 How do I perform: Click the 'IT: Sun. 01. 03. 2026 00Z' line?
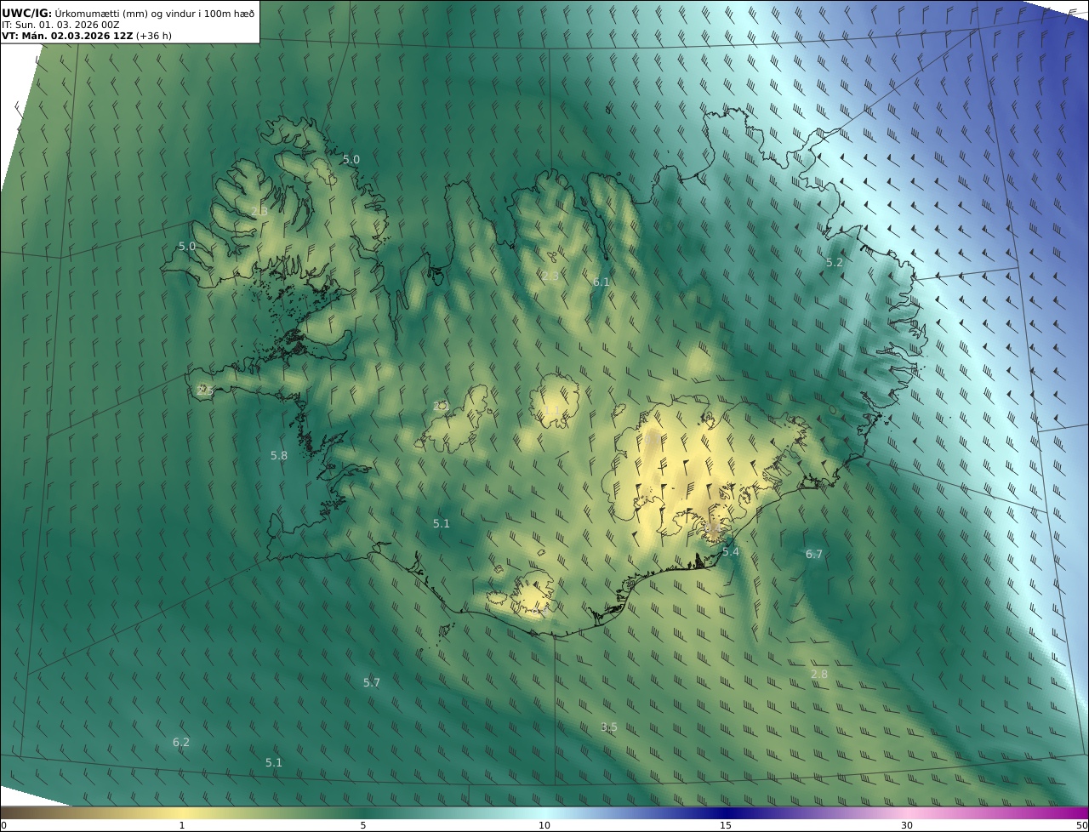(x=60, y=25)
